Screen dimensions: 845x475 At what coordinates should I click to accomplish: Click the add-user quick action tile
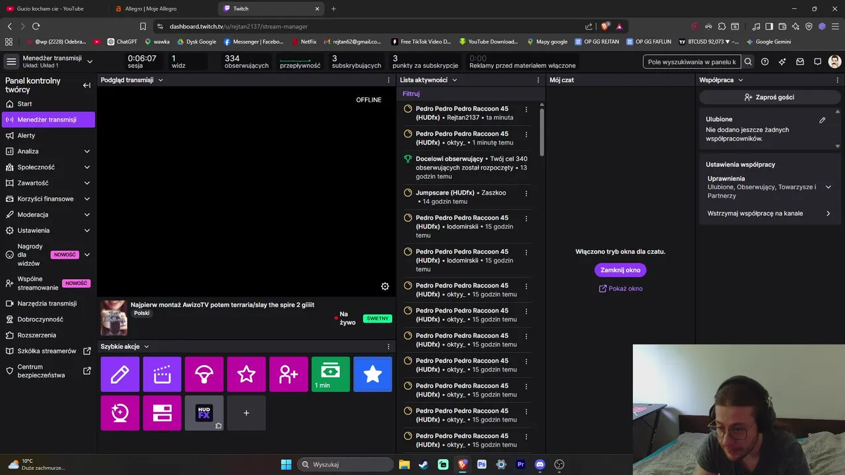coord(288,374)
